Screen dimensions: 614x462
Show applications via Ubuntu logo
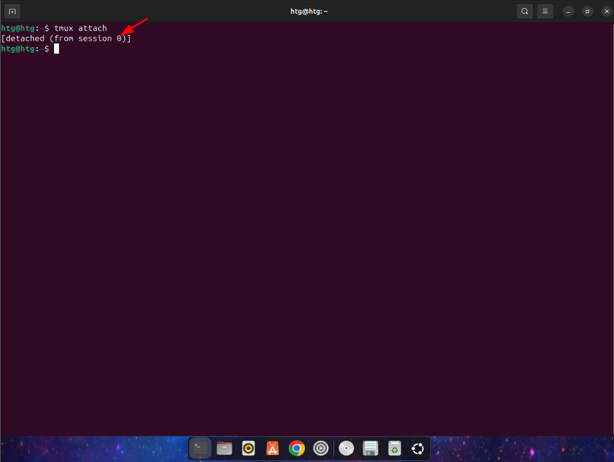[x=418, y=448]
